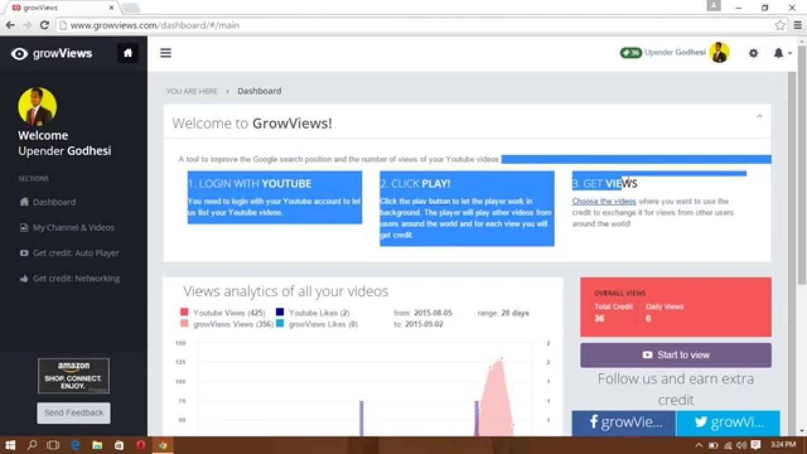Click the green credit badge showing 36

click(630, 52)
